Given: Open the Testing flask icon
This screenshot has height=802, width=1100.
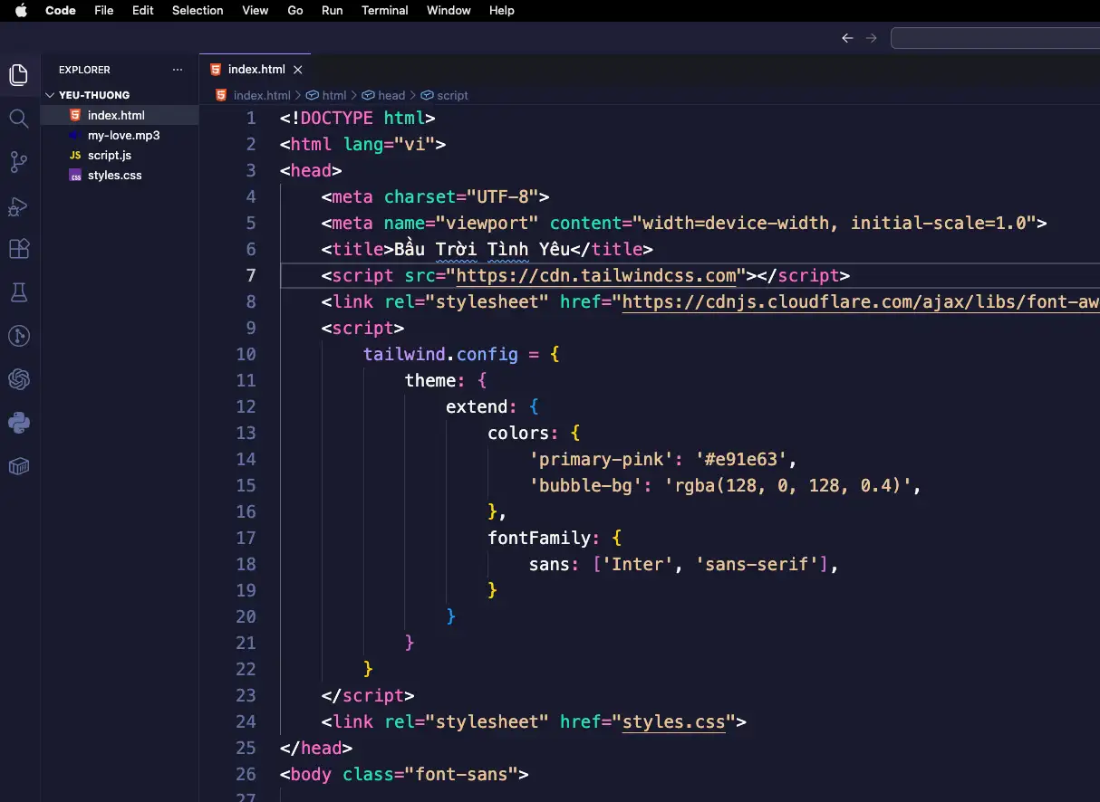Looking at the screenshot, I should [18, 292].
